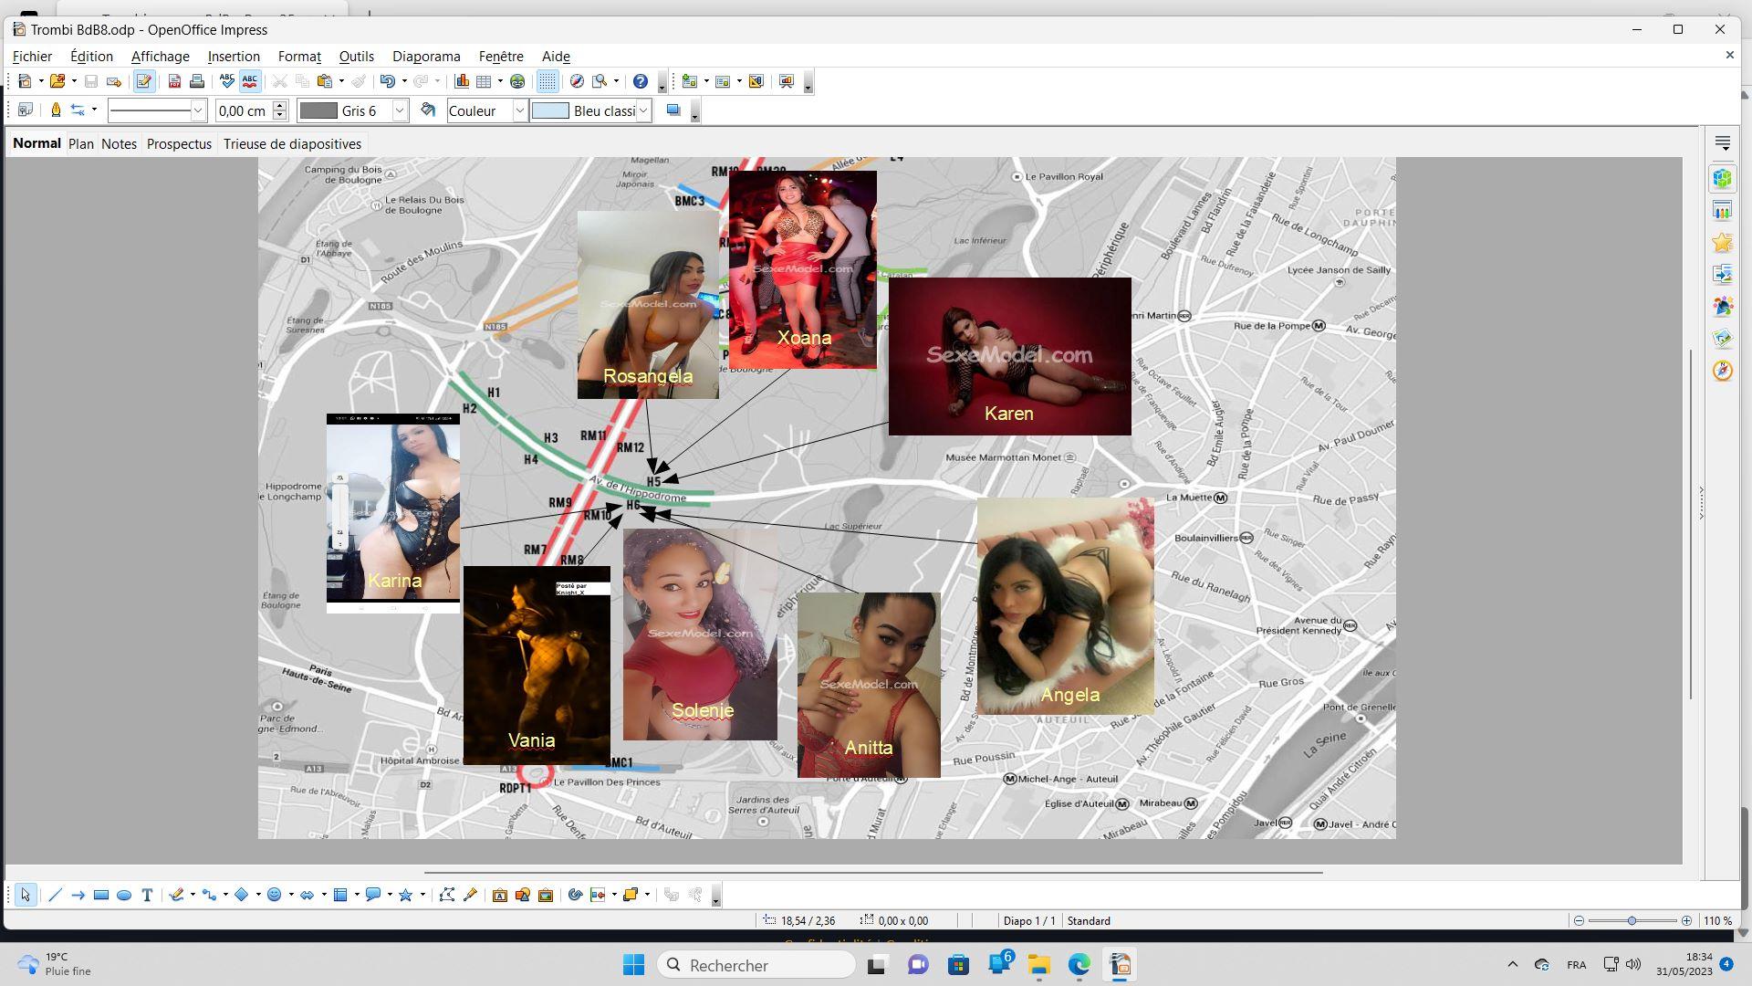Switch to Trieuse de diapositives tab

(x=292, y=143)
